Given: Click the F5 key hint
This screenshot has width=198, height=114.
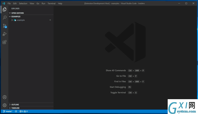Looking at the screenshot, I should coord(130,87).
